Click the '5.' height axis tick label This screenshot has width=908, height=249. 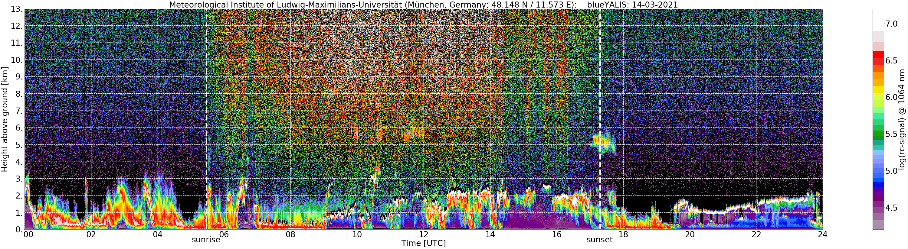tap(18, 145)
